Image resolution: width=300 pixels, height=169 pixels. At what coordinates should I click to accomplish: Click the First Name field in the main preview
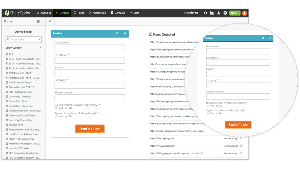pyautogui.click(x=90, y=48)
